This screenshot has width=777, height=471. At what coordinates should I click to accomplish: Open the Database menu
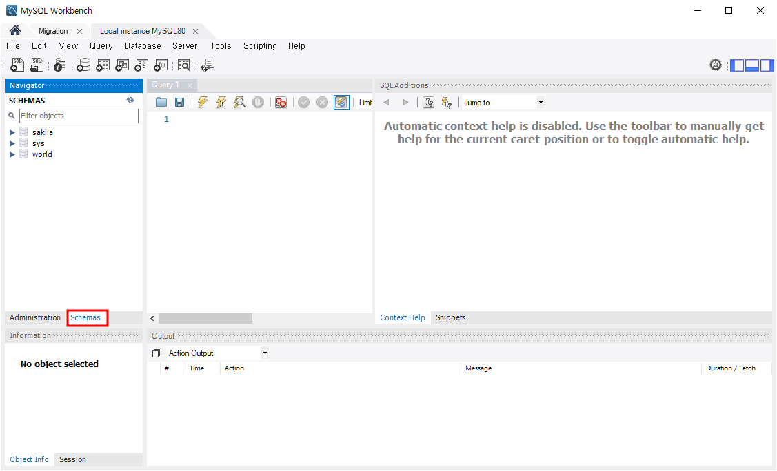tap(143, 46)
